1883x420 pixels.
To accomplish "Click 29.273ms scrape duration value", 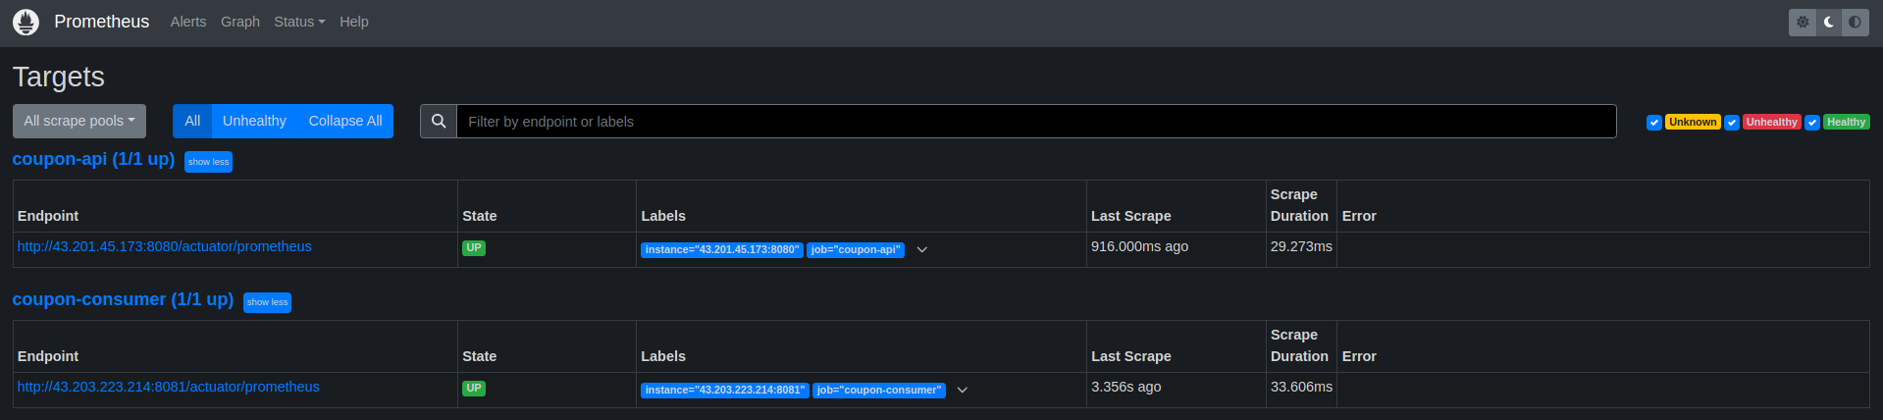I will point(1301,246).
